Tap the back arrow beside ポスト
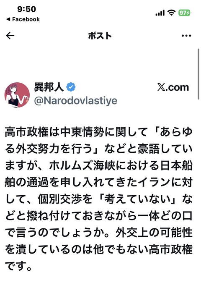 [x=10, y=36]
